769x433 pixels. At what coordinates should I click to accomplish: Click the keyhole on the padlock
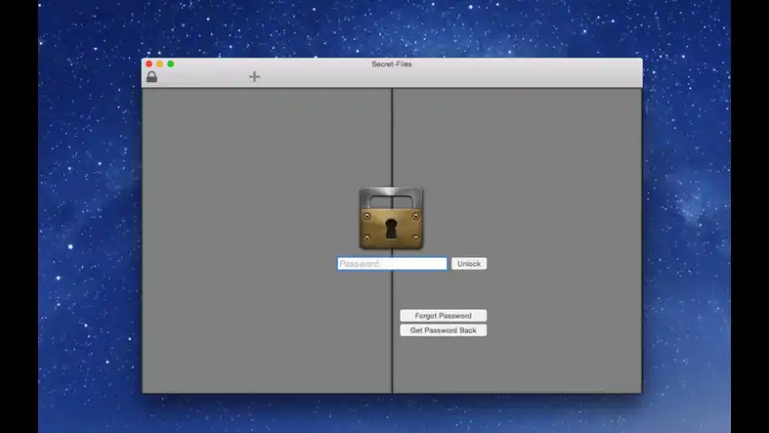pyautogui.click(x=391, y=230)
